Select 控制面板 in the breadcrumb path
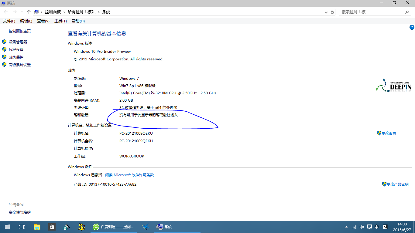Viewport: 415px width, 233px height. coord(53,12)
